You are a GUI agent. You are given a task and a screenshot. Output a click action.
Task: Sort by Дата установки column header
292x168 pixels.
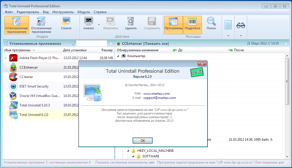click(78, 50)
